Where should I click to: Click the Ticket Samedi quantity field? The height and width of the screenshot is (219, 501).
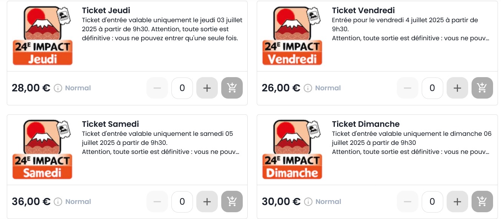[x=182, y=202]
